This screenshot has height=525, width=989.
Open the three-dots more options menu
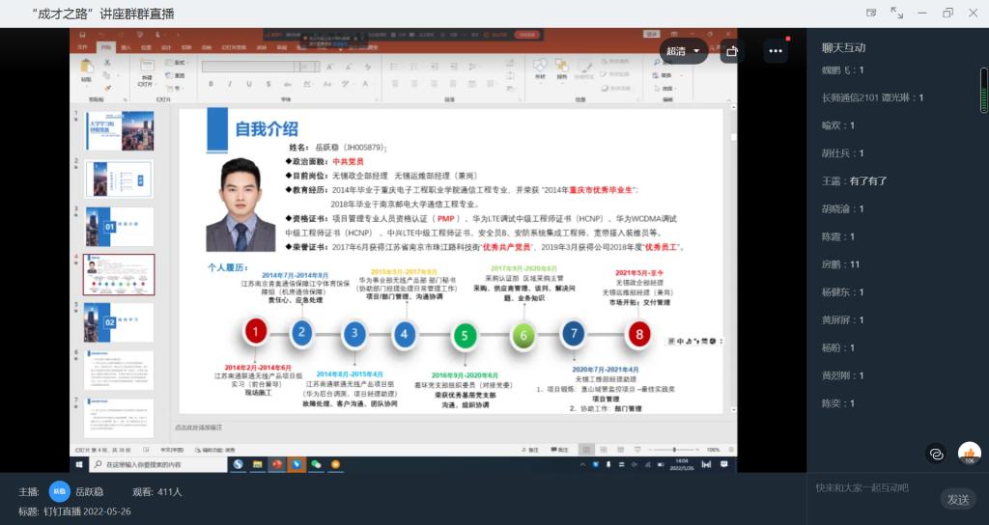776,51
